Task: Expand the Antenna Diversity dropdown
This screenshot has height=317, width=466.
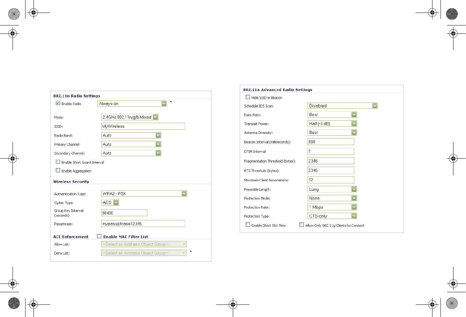Action: coord(332,133)
